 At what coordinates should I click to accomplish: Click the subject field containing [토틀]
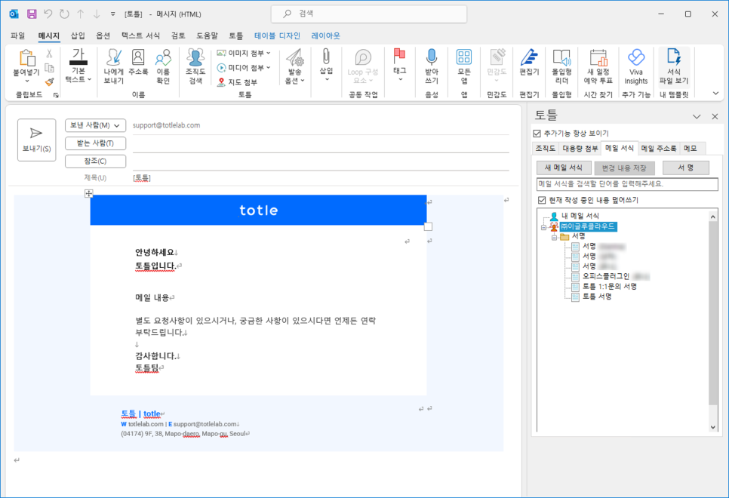(321, 178)
